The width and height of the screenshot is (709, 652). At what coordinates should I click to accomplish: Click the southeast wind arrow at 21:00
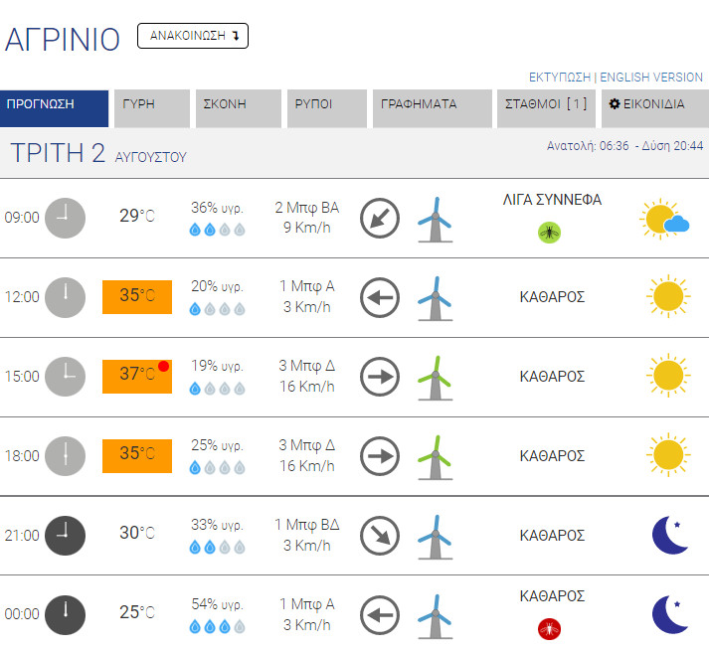[x=379, y=535]
